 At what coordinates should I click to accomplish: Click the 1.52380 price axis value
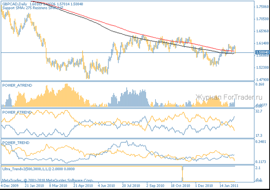pos(262,68)
